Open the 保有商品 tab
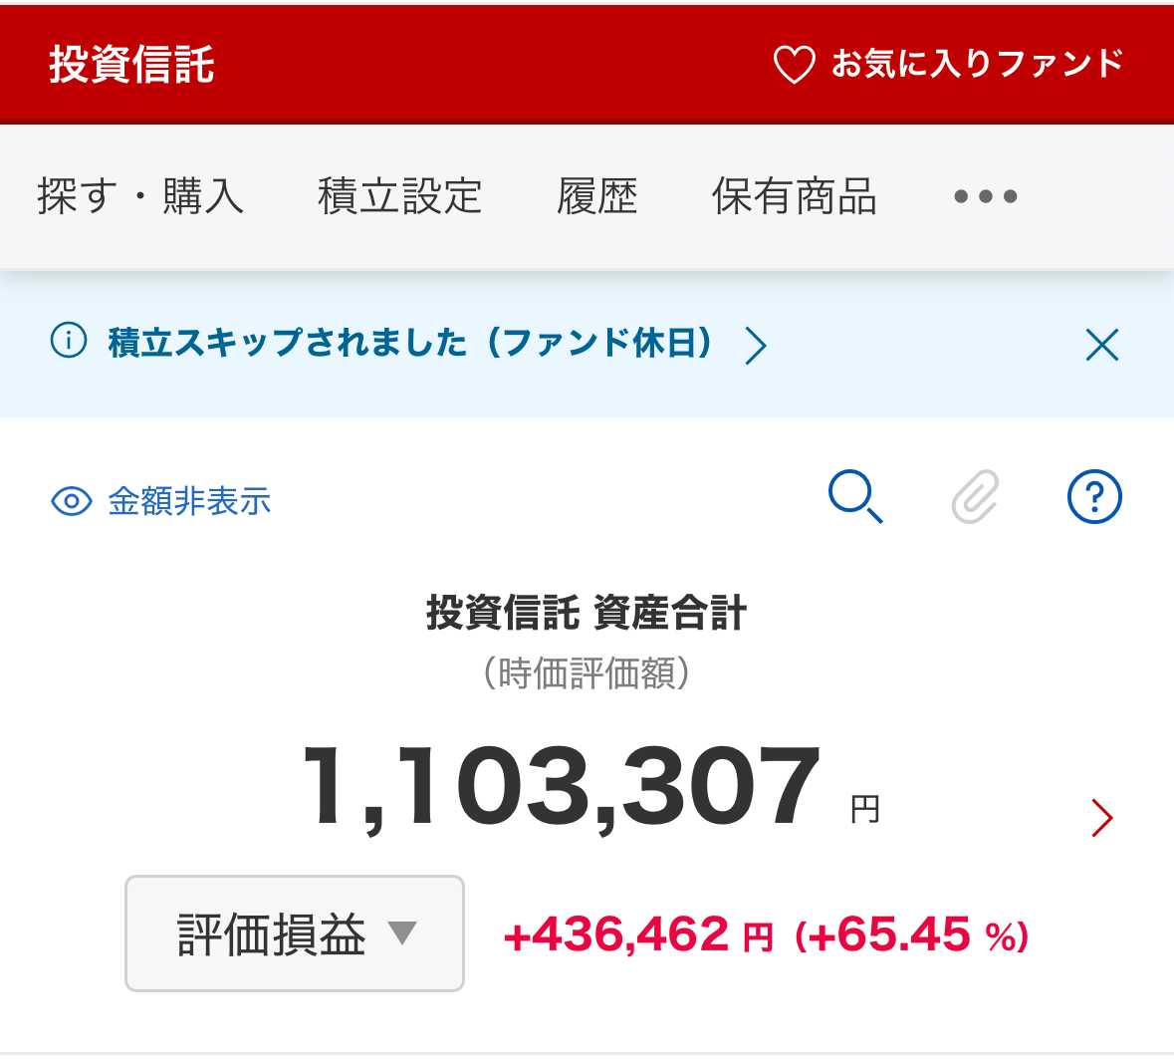 (x=794, y=196)
